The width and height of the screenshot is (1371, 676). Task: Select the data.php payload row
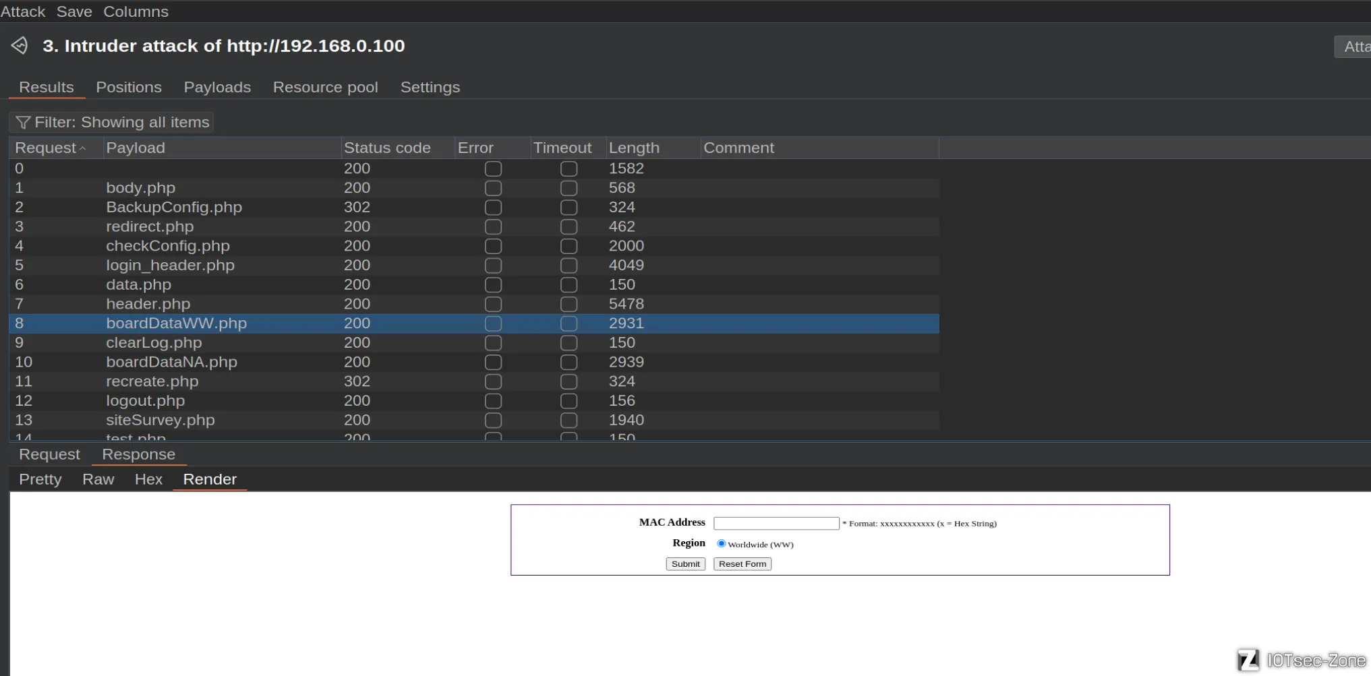click(x=474, y=285)
